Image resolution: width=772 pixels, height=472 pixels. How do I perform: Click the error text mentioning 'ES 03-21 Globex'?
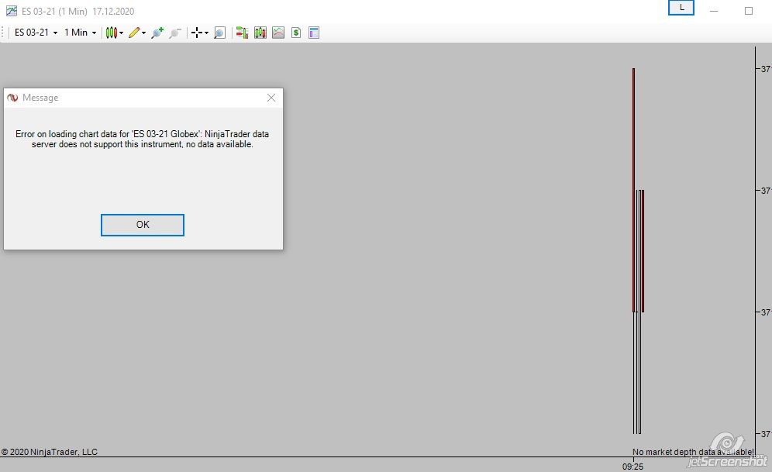point(143,139)
